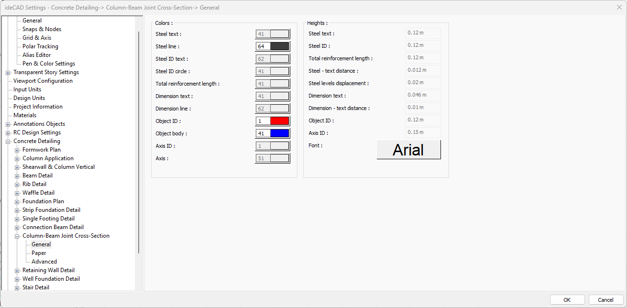Click the Arial font button

pyautogui.click(x=408, y=150)
